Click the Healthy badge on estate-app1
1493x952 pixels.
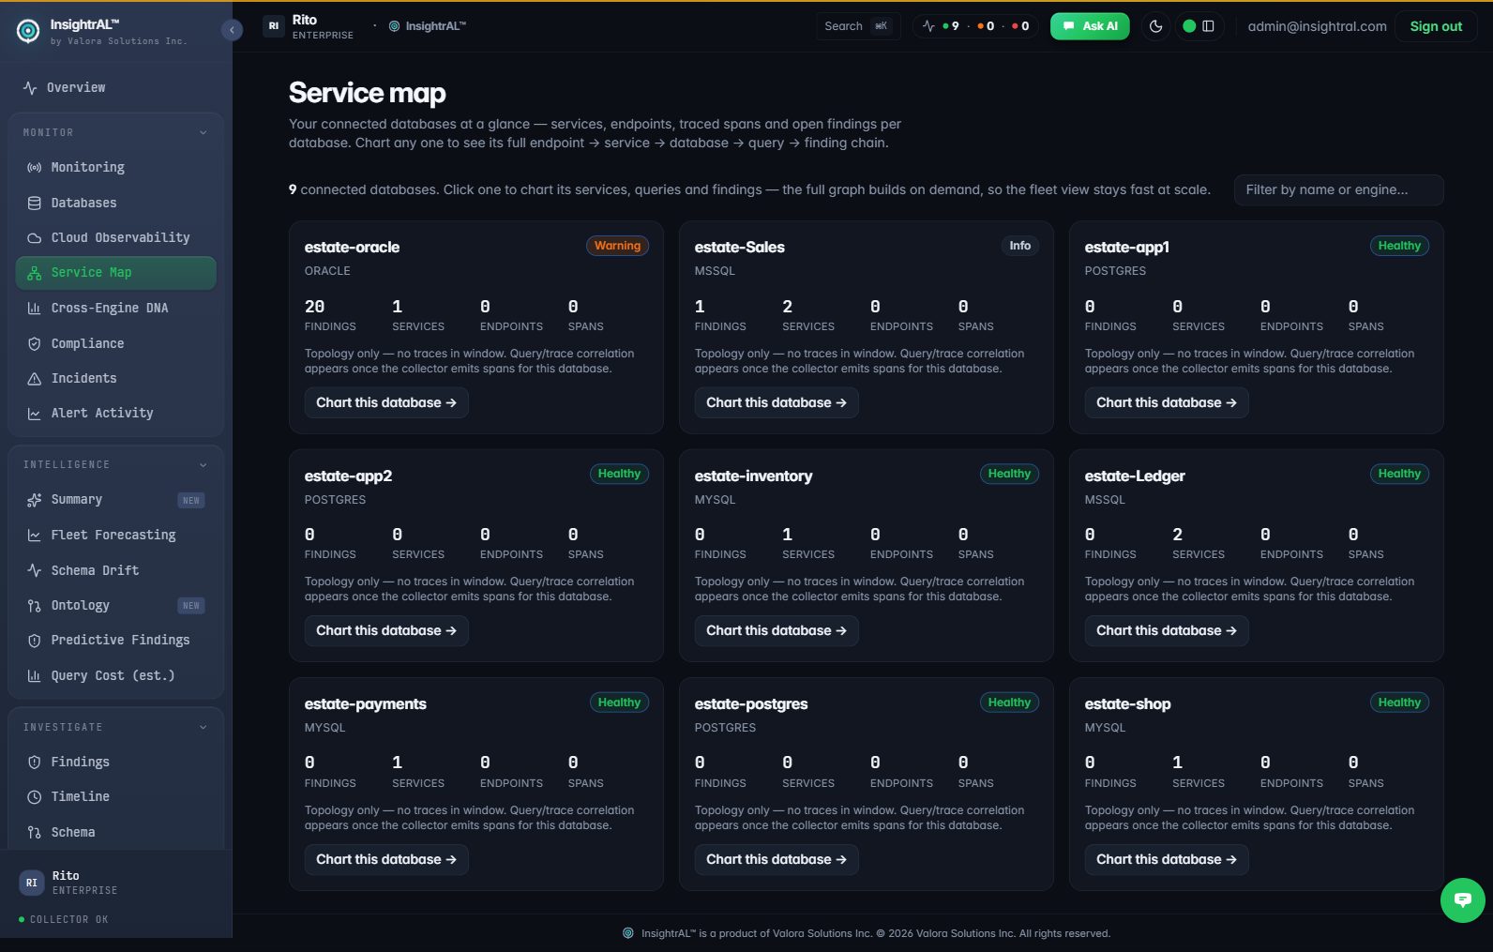click(1399, 246)
